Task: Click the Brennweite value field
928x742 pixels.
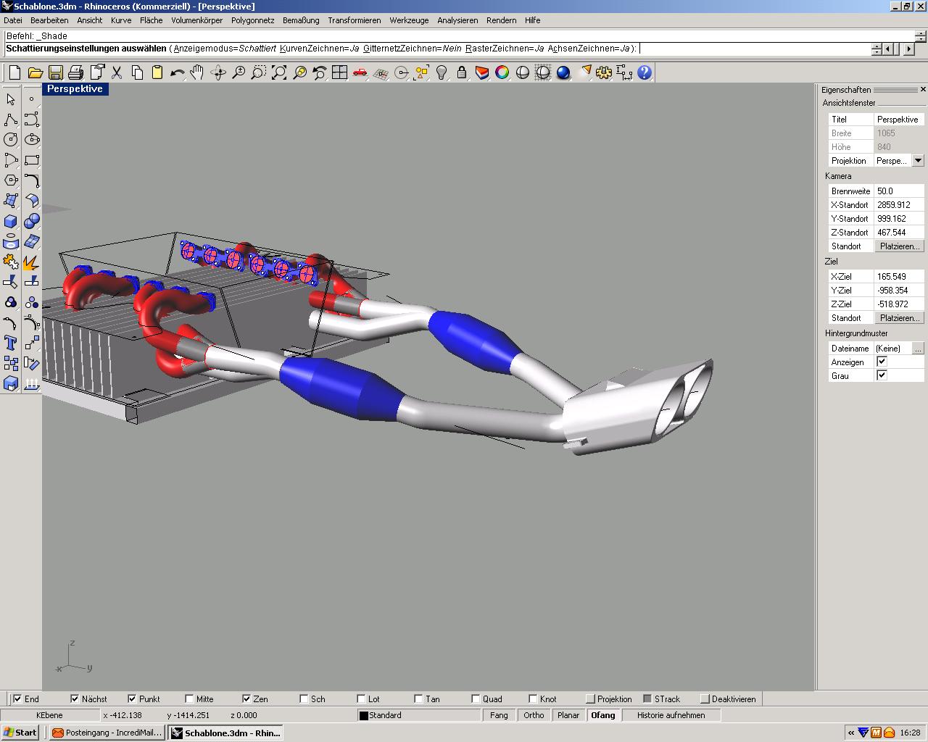Action: click(x=899, y=191)
